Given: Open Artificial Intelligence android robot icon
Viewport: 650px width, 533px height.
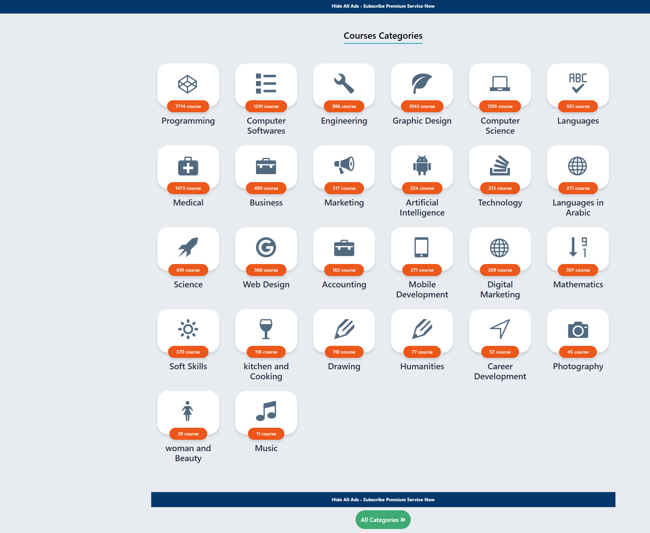Looking at the screenshot, I should click(x=422, y=165).
